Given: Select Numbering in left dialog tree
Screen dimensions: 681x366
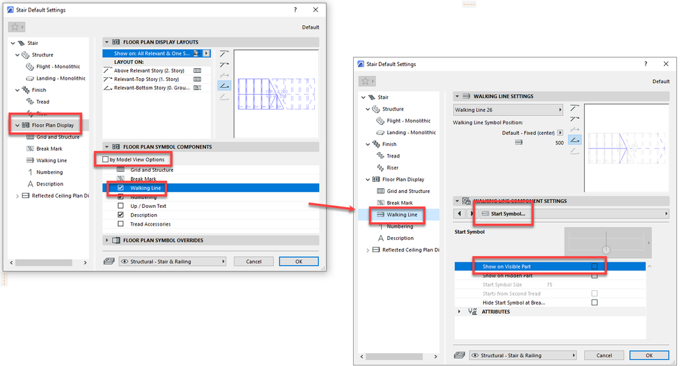Looking at the screenshot, I should tap(49, 172).
